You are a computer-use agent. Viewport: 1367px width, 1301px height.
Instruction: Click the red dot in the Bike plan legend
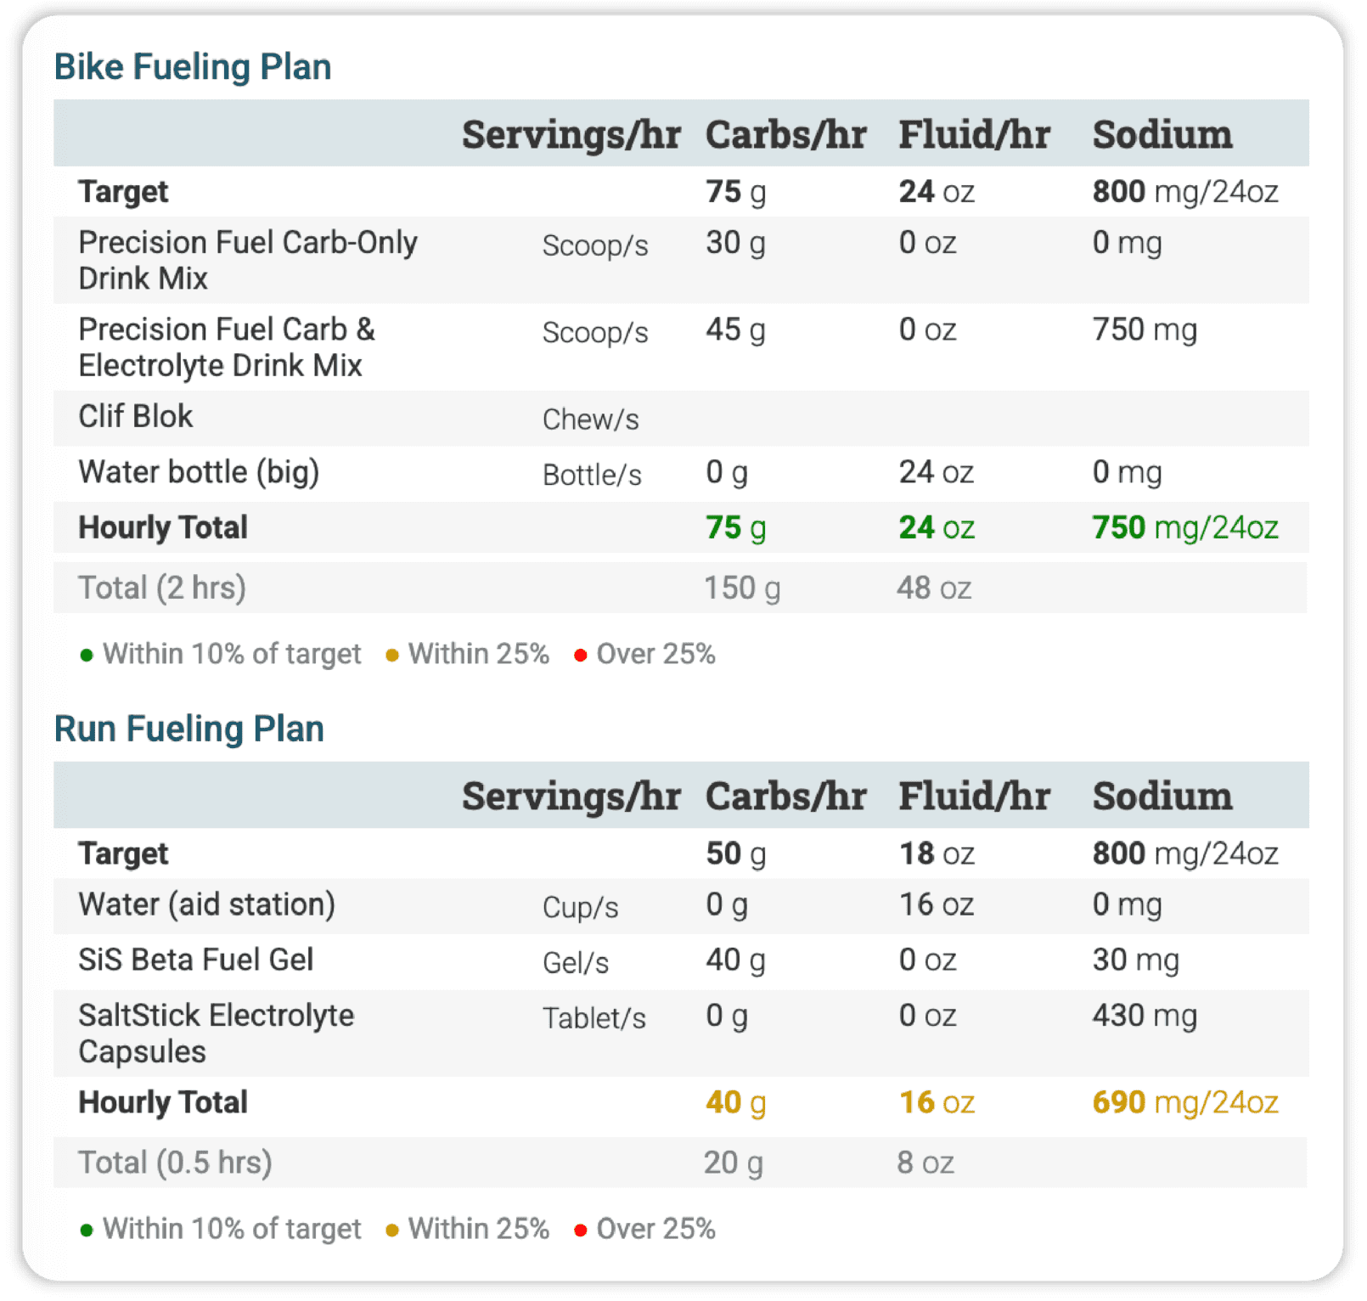click(x=581, y=656)
